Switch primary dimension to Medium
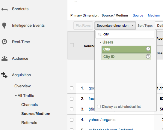163x130 pixels. [x=154, y=15]
